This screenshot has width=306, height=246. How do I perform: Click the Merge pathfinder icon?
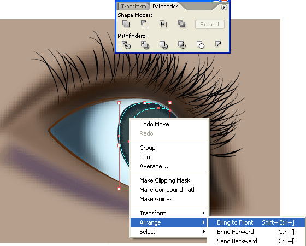coord(163,45)
